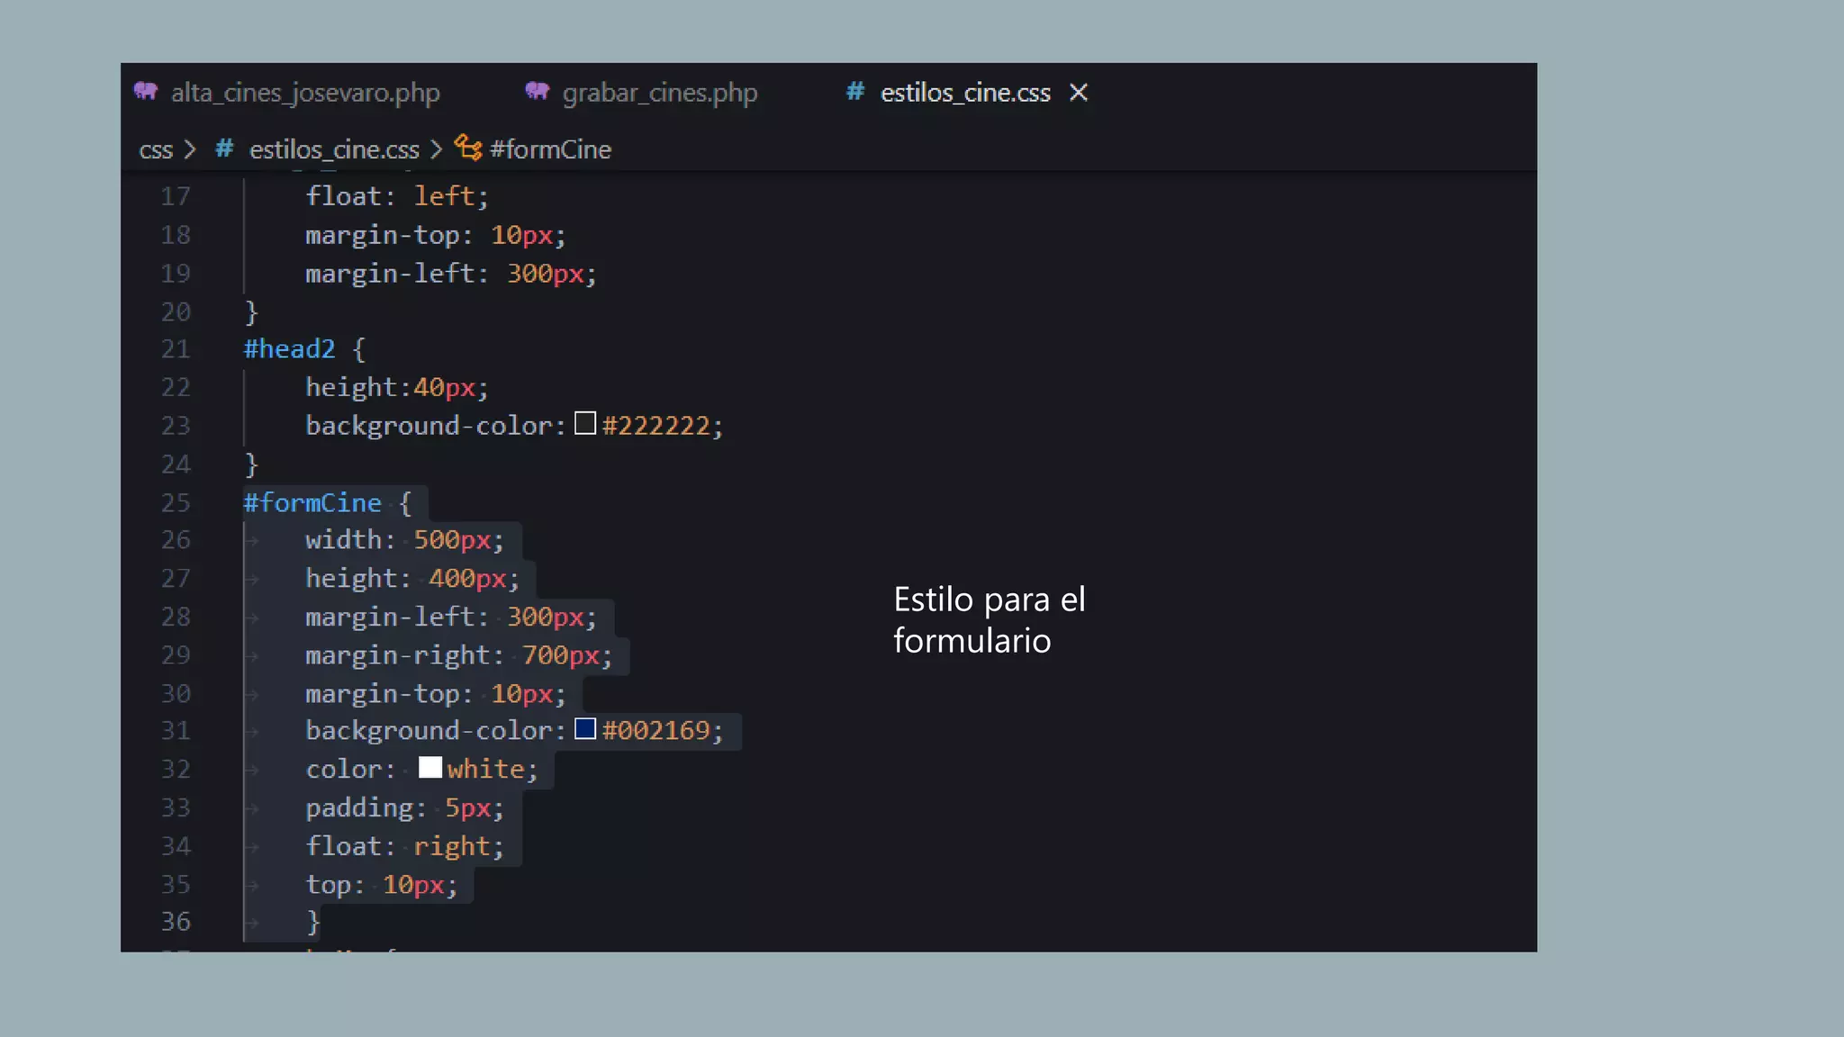Image resolution: width=1844 pixels, height=1037 pixels.
Task: Click the css folder breadcrumb
Action: point(156,149)
